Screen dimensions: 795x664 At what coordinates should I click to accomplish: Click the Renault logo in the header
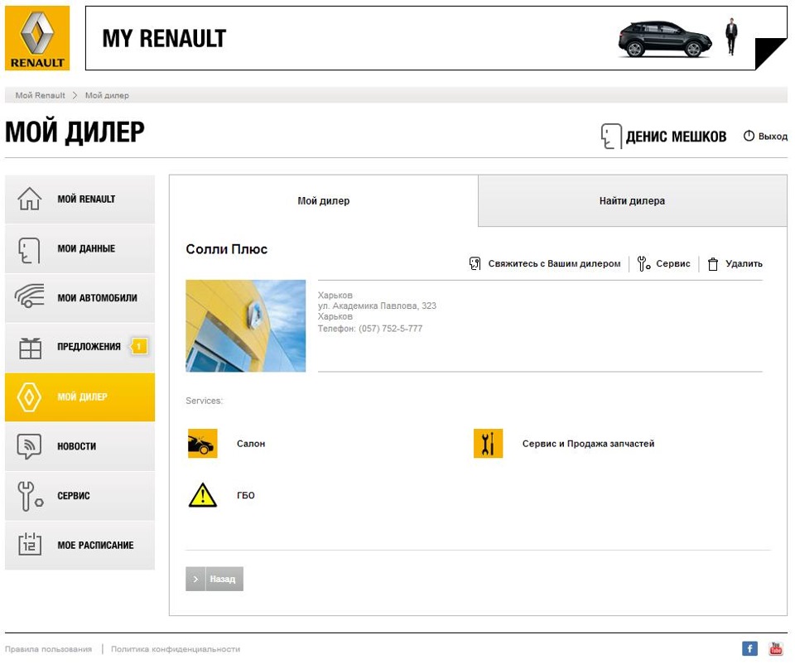(37, 38)
